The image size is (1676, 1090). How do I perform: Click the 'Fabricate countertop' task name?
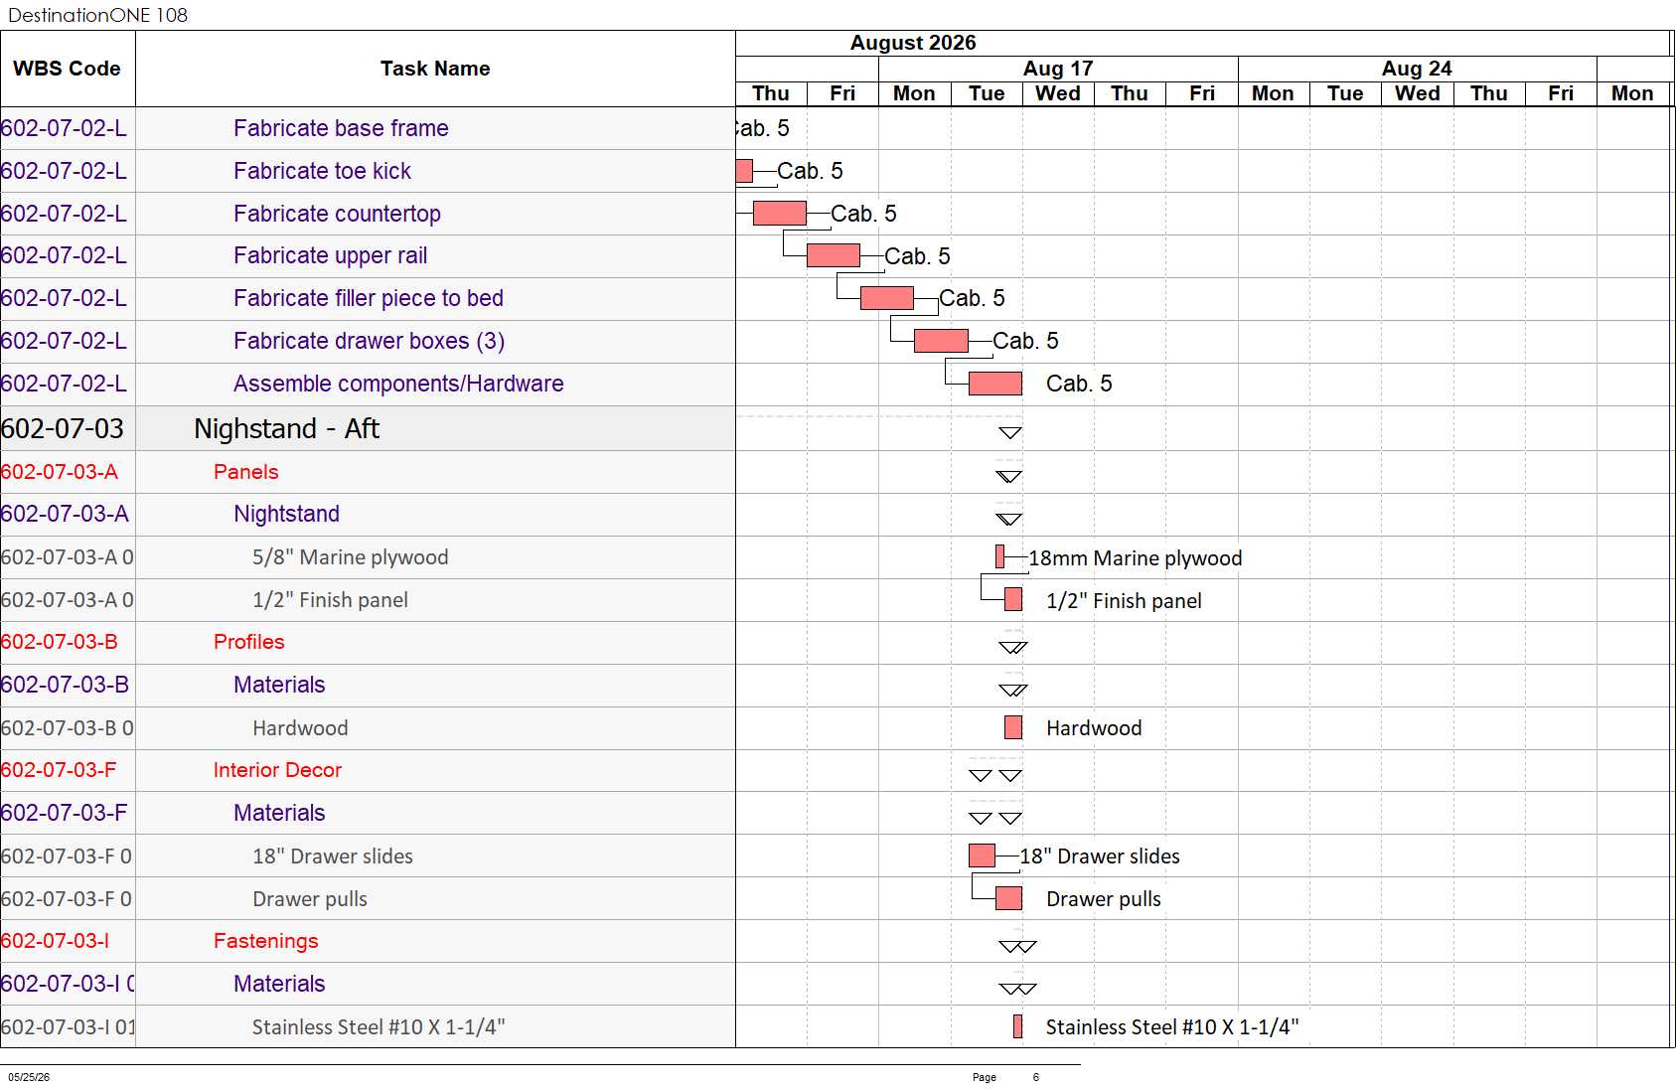pos(337,214)
